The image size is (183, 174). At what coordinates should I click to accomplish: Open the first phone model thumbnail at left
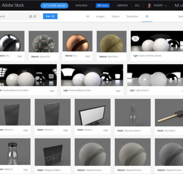point(15,112)
